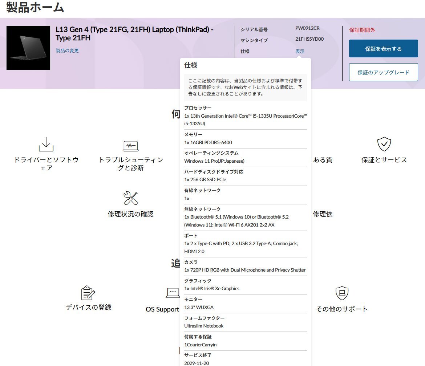Click the Type-C with PD ports value
The width and height of the screenshot is (425, 366).
coord(241,247)
